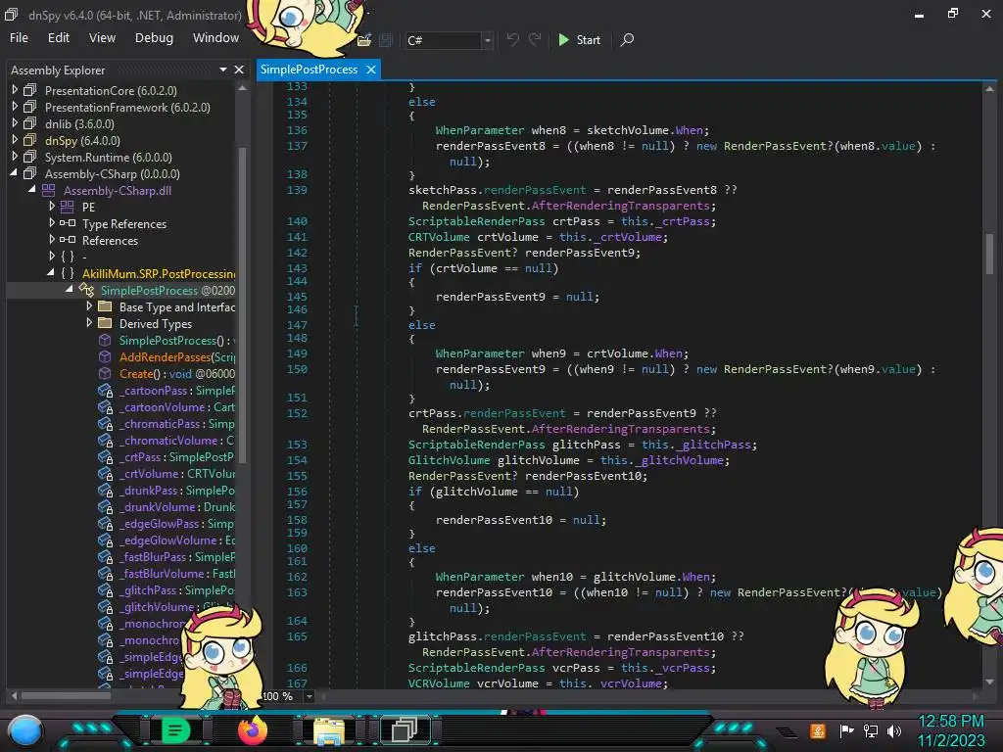The image size is (1003, 752).
Task: Expand Base Type and Interfaces folder
Action: pos(89,306)
